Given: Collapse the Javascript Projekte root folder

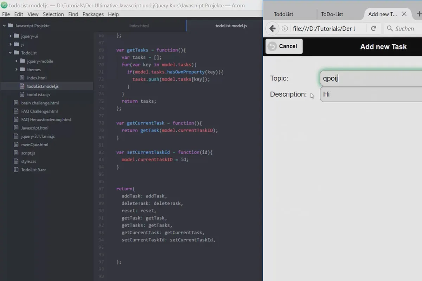Looking at the screenshot, I should pos(4,26).
